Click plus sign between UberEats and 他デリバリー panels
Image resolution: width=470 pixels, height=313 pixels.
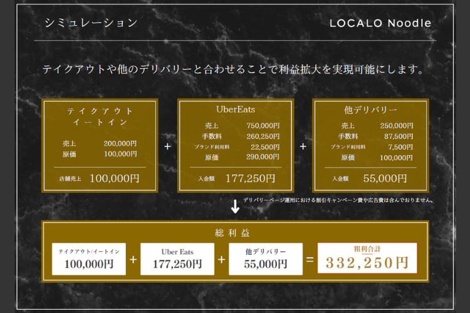click(x=303, y=146)
